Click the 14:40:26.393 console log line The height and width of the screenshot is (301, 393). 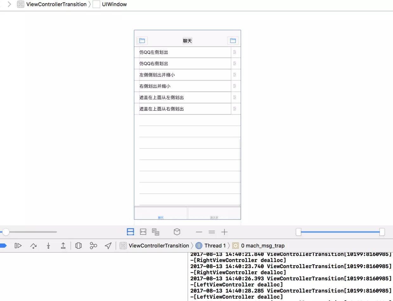pos(291,279)
